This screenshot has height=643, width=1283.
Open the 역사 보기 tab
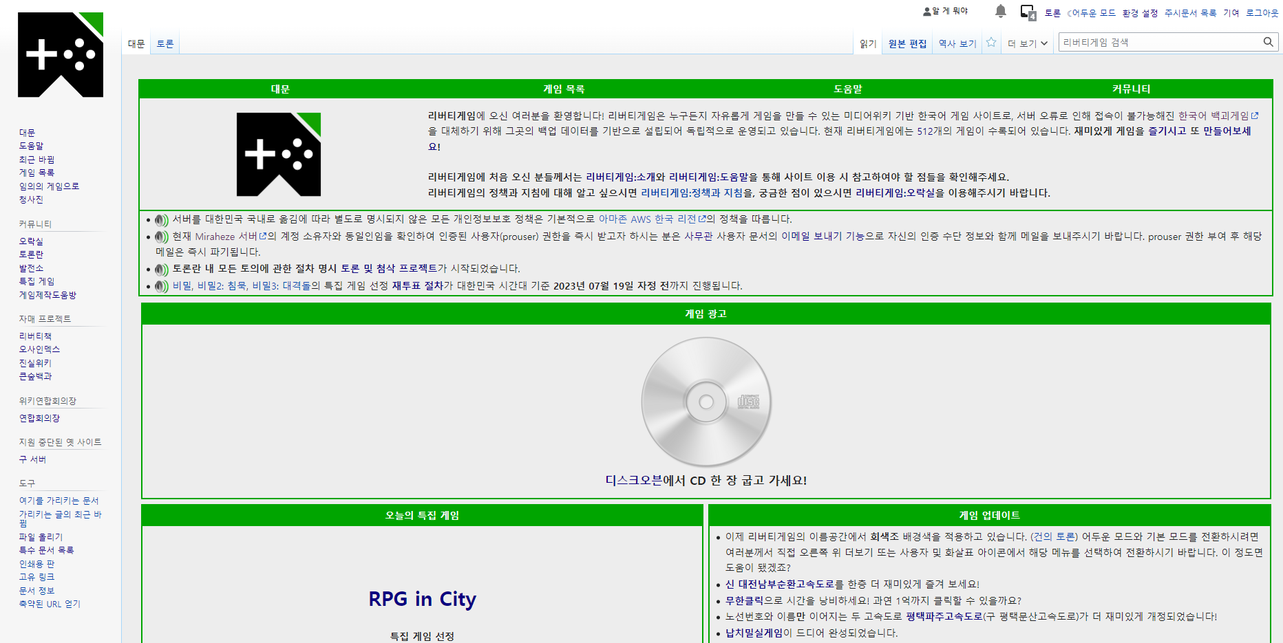(957, 43)
